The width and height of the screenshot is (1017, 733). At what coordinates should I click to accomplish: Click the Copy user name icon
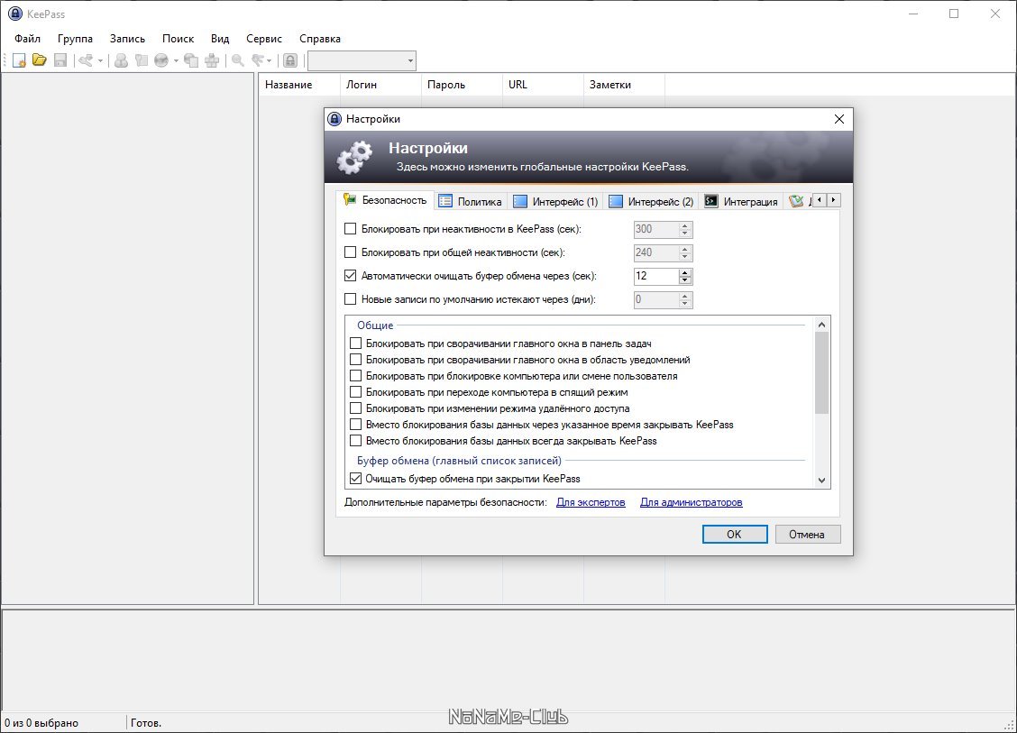click(122, 60)
